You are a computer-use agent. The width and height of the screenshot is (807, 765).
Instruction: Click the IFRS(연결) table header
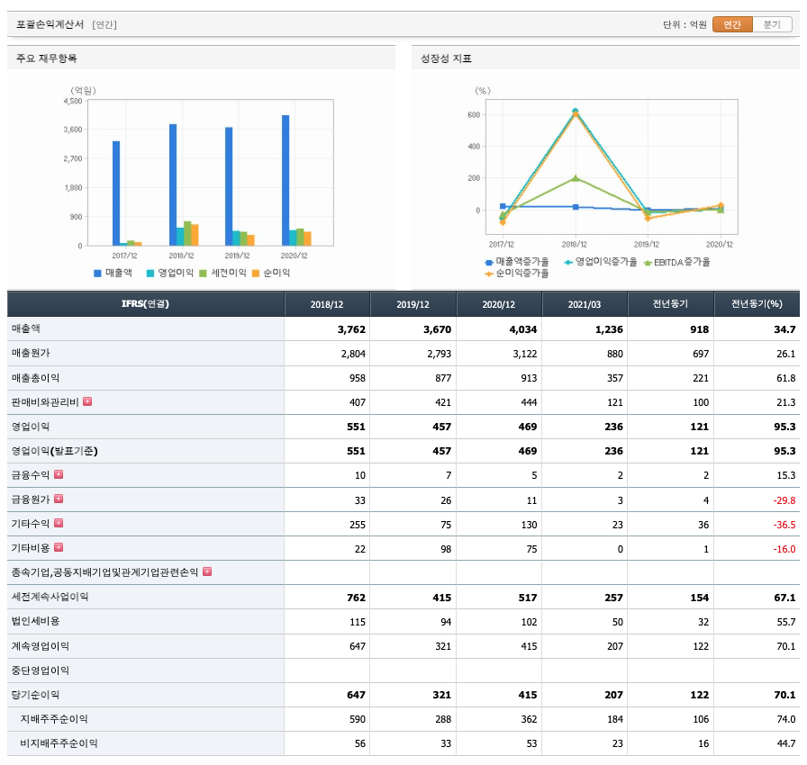[146, 304]
